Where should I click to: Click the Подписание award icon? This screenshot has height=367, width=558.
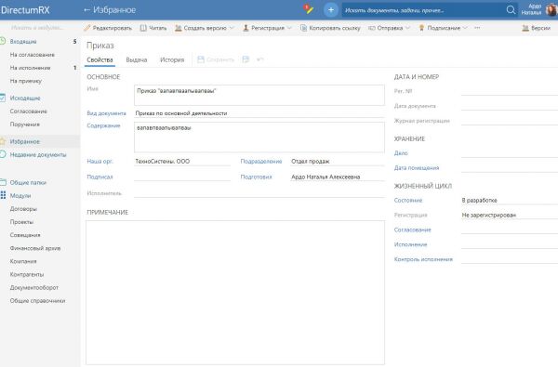click(421, 28)
